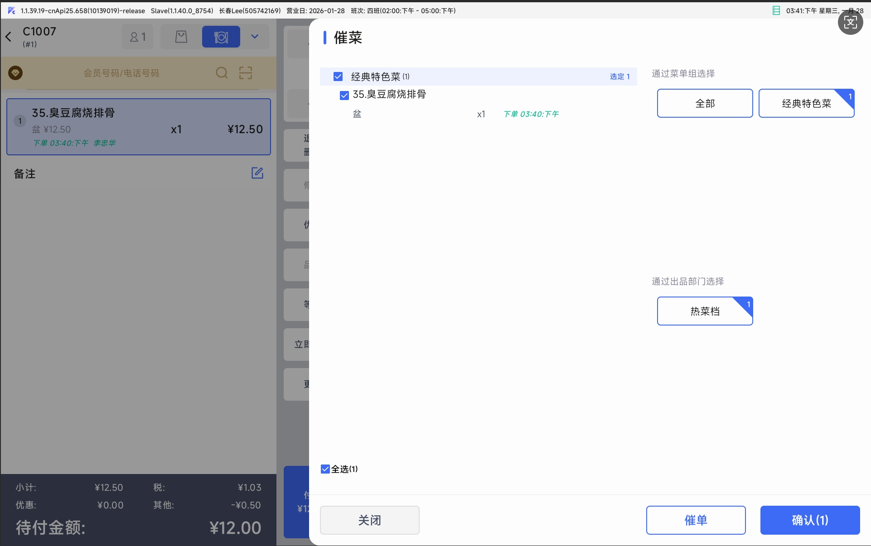Click the back arrow beside C1007
The height and width of the screenshot is (546, 871).
coord(9,37)
